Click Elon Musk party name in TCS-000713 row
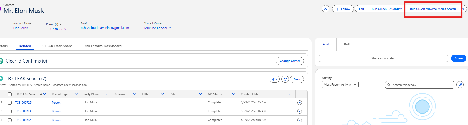 [x=90, y=111]
